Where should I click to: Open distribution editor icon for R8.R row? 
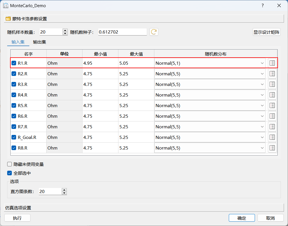pyautogui.click(x=272, y=148)
